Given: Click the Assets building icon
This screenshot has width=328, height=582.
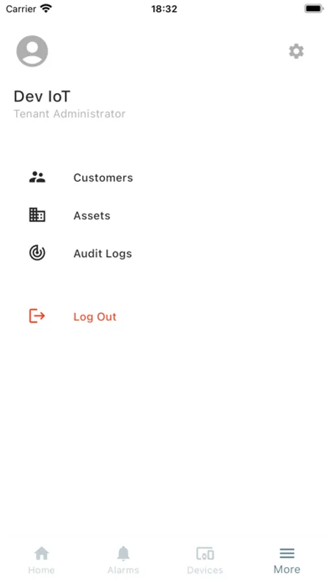Looking at the screenshot, I should [37, 215].
